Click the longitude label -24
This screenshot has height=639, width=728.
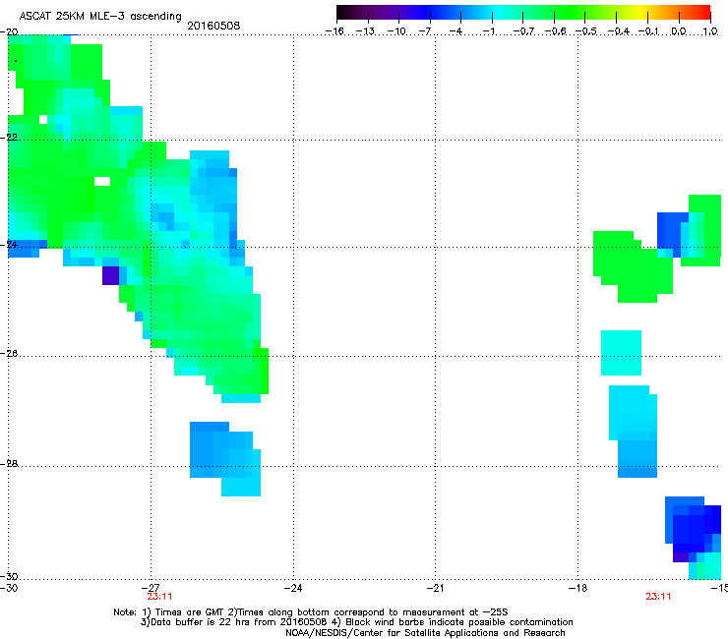(x=293, y=588)
